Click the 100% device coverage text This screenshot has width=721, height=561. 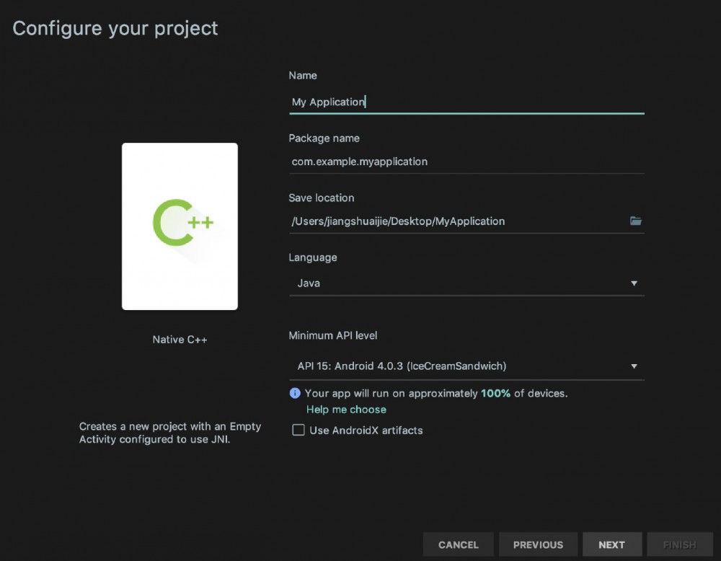(495, 394)
